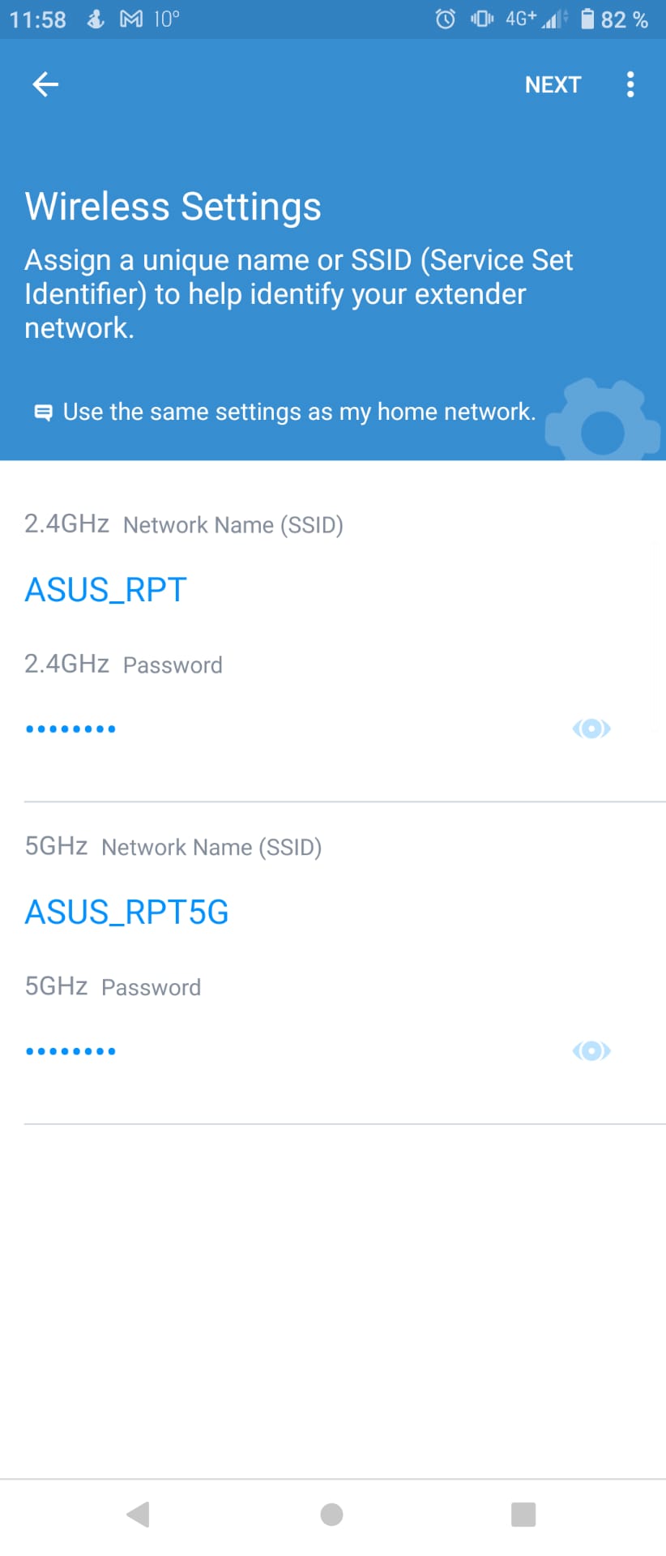Tap the speech bubble icon beside home network
Image resolution: width=666 pixels, height=1556 pixels.
click(43, 413)
